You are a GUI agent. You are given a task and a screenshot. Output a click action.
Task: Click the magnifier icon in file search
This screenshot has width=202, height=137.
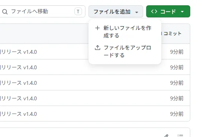[x=5, y=12]
